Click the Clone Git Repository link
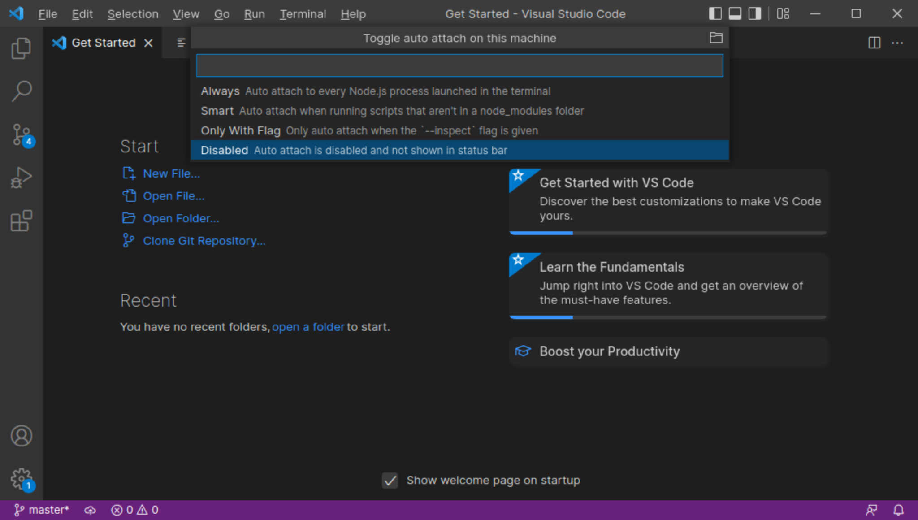Viewport: 918px width, 520px height. [204, 241]
